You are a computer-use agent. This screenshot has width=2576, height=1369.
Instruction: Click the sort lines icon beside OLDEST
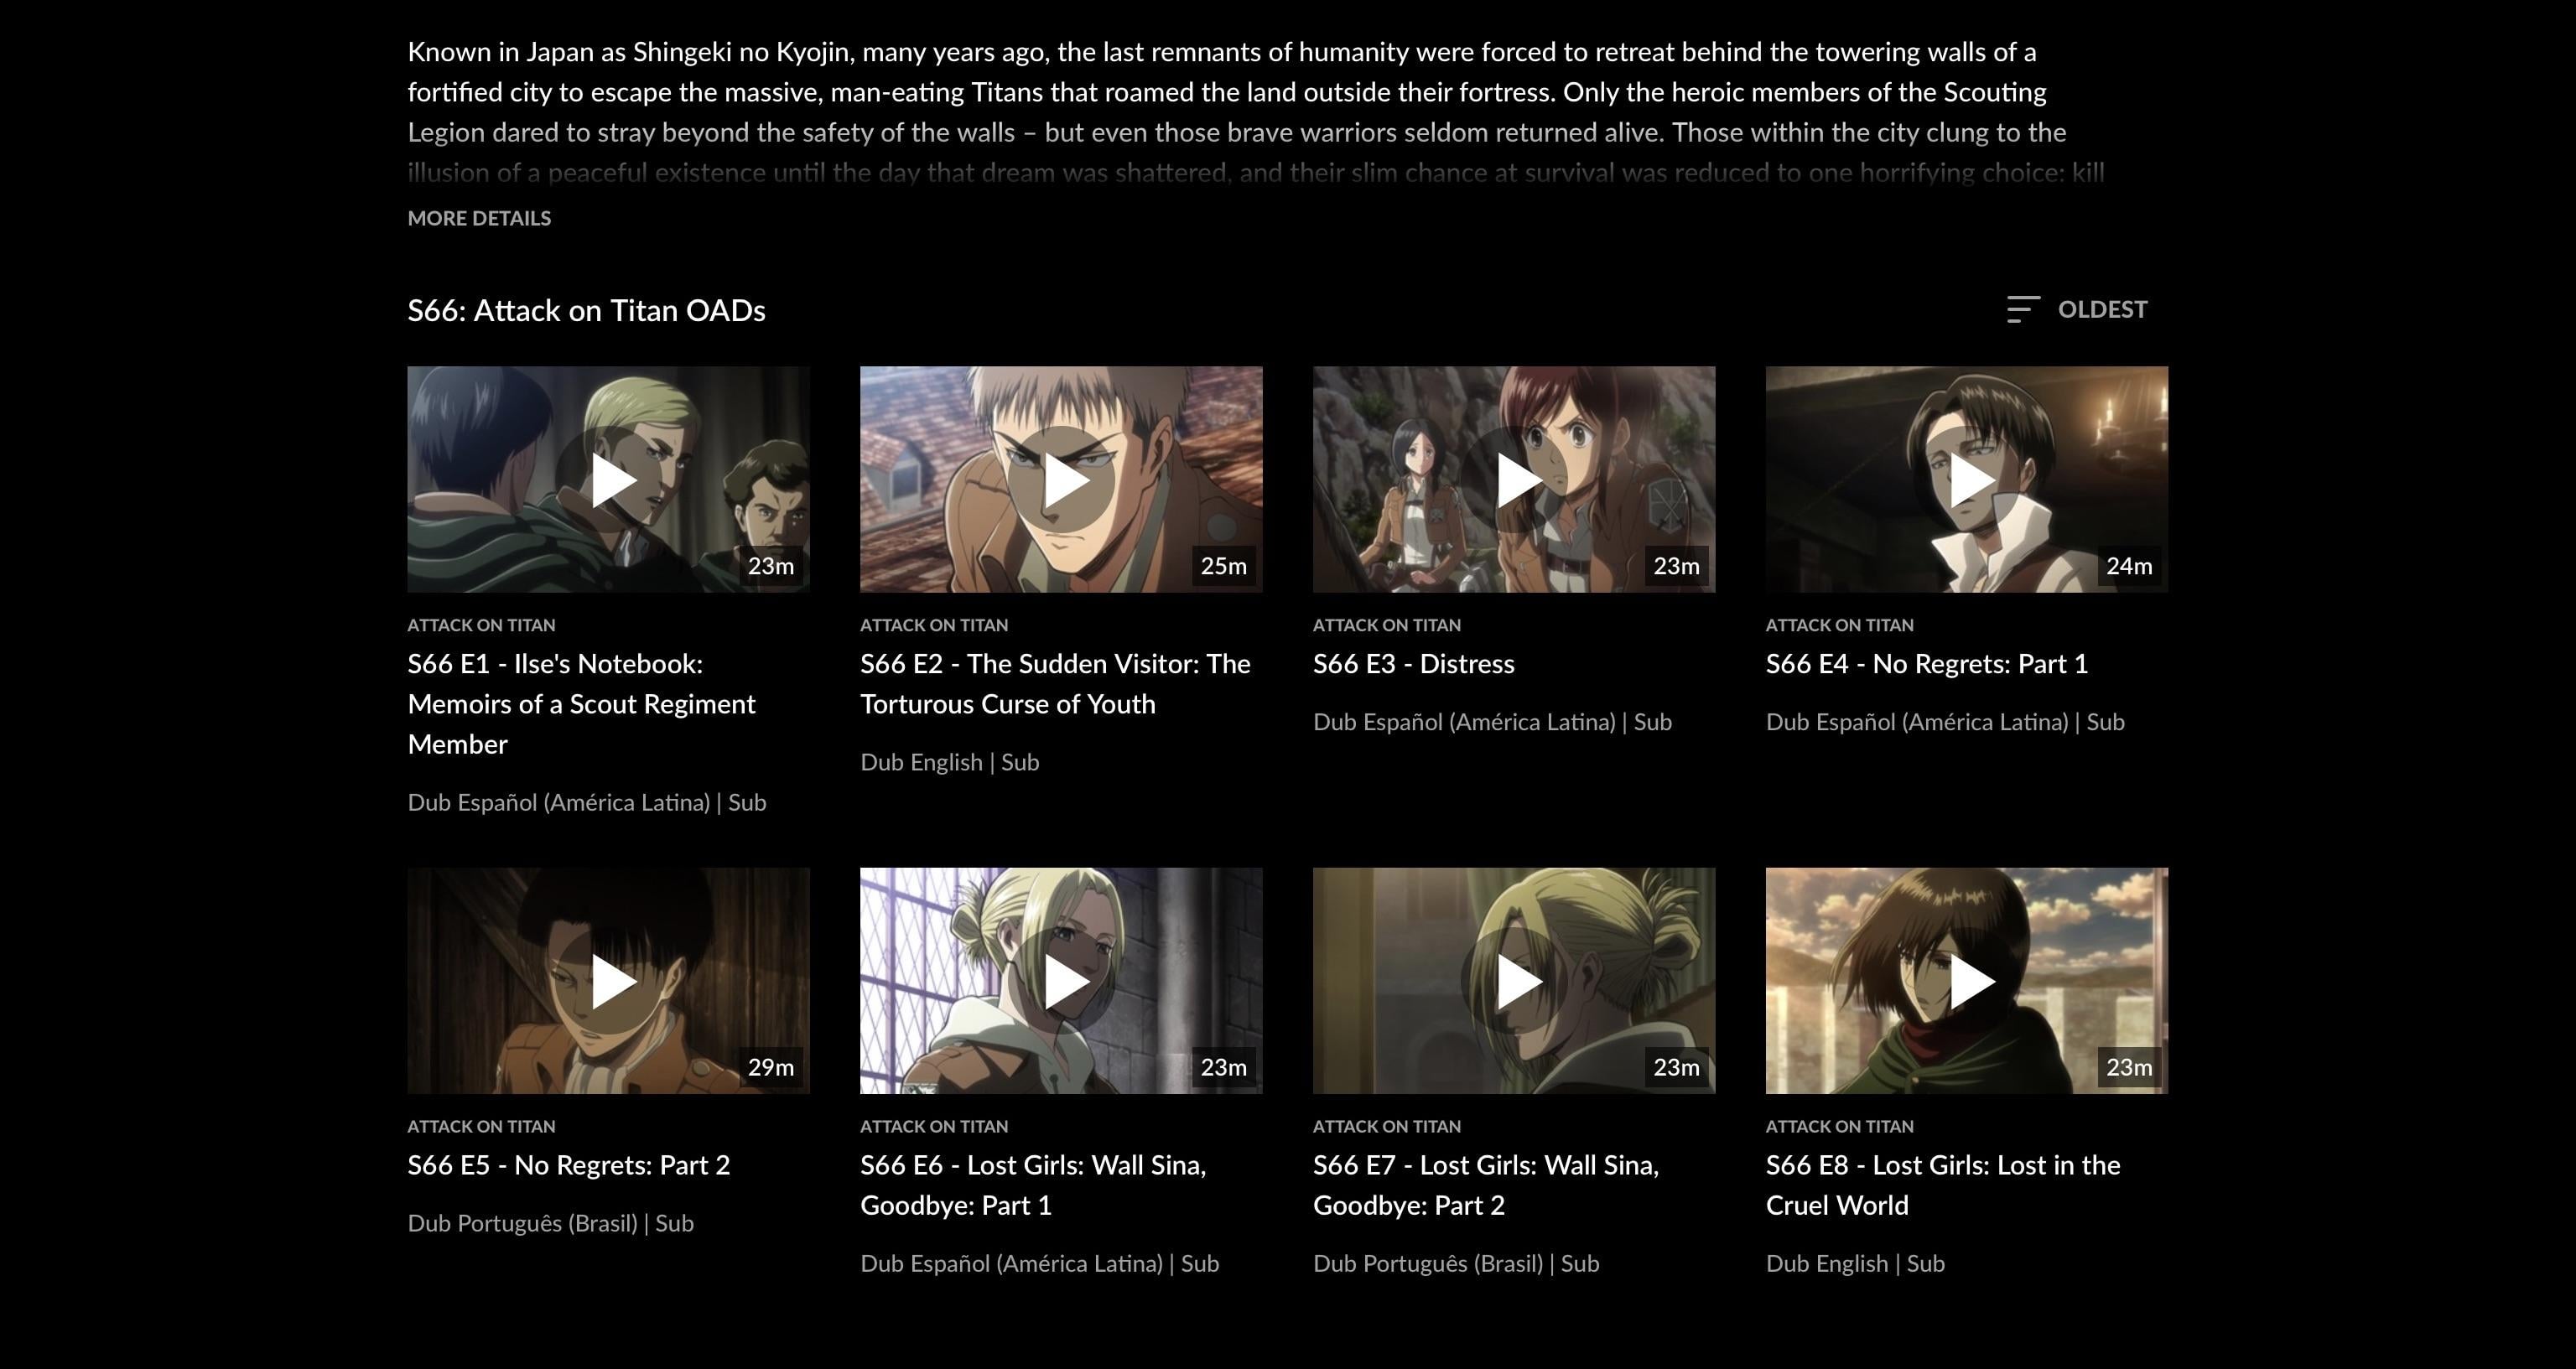pos(2023,309)
